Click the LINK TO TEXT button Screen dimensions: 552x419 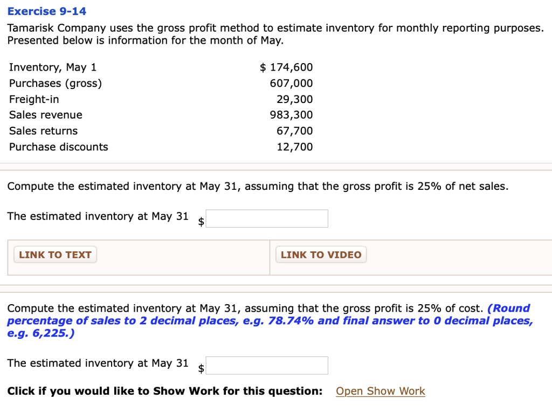[x=54, y=254]
